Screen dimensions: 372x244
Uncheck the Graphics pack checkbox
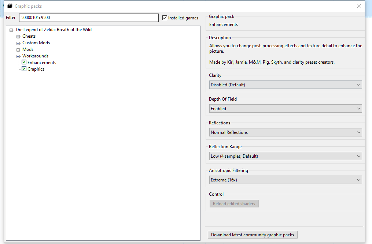(24, 69)
